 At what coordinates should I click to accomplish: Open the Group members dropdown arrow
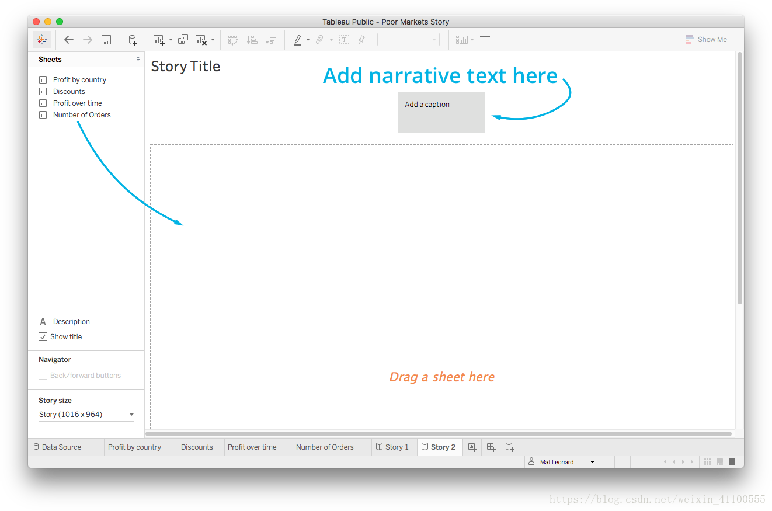click(331, 40)
